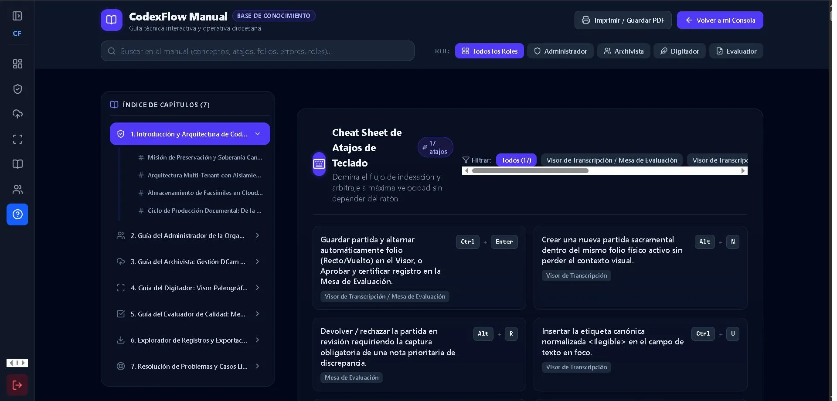837x401 pixels.
Task: Expand chapter 4 Guía del Digitador
Action: 190,288
